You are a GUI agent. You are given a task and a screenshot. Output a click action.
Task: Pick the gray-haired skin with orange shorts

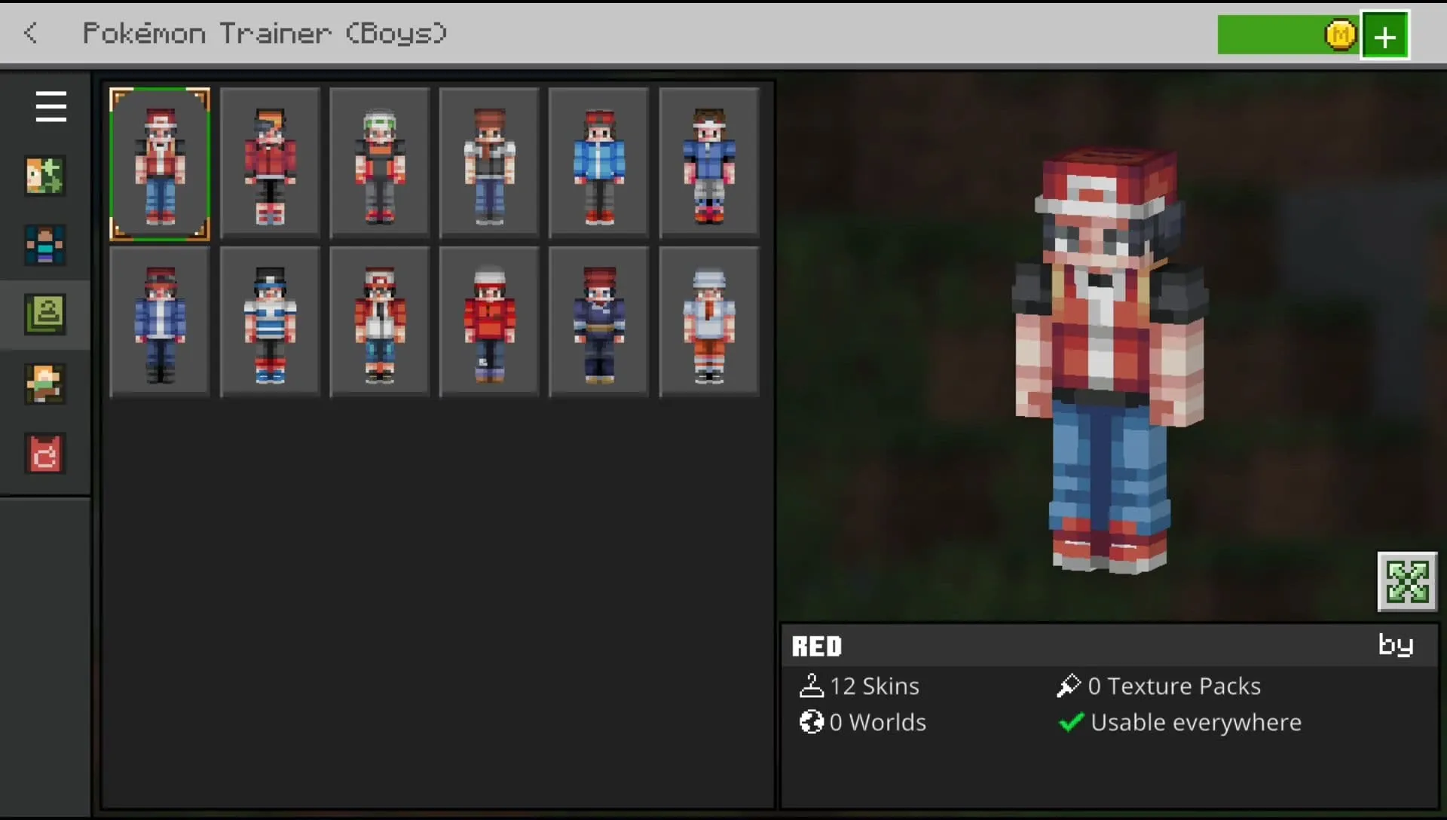(x=709, y=322)
